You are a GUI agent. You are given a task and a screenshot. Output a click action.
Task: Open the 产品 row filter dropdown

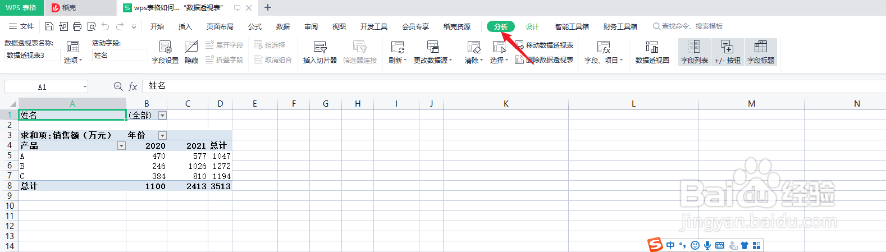pos(121,145)
